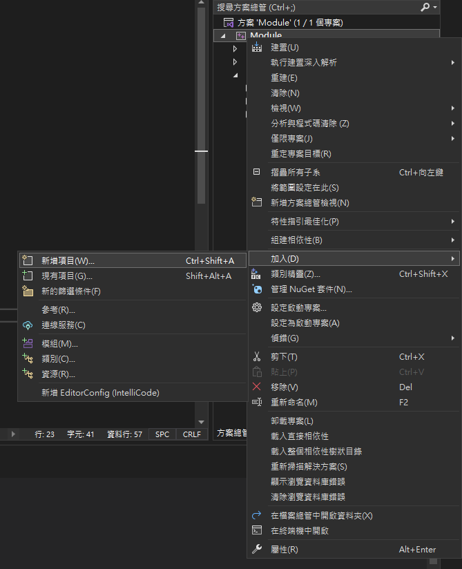Click the existing item icon beside 現有項目(G)
The height and width of the screenshot is (569, 462).
click(x=28, y=276)
